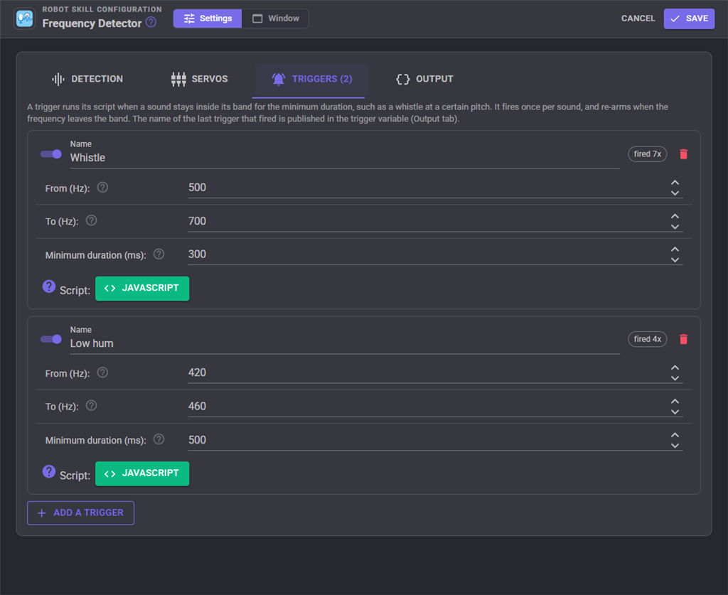Delete the Whistle trigger with trash icon

click(x=683, y=154)
